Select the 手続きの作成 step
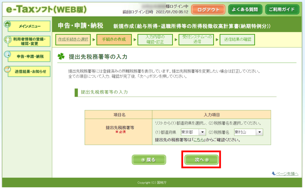Image resolution: width=305 pixels, height=192 pixels. [114, 40]
